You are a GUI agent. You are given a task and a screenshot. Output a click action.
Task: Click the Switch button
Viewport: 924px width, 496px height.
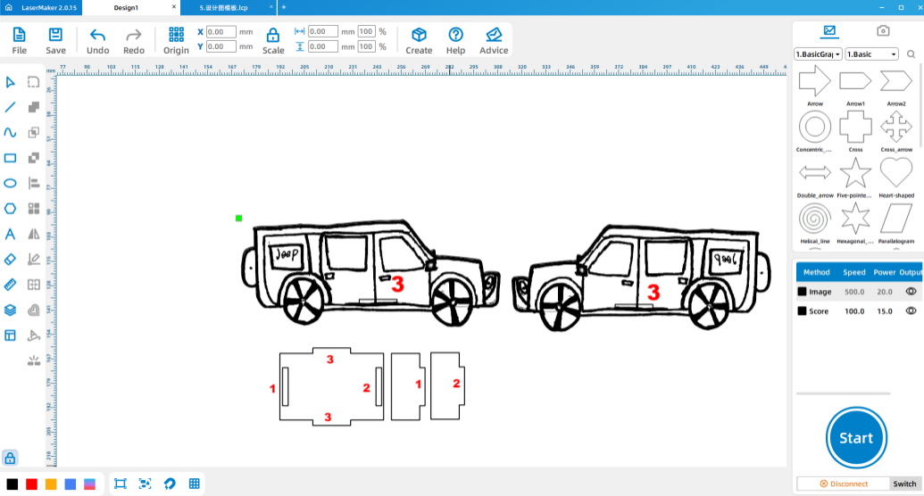904,484
